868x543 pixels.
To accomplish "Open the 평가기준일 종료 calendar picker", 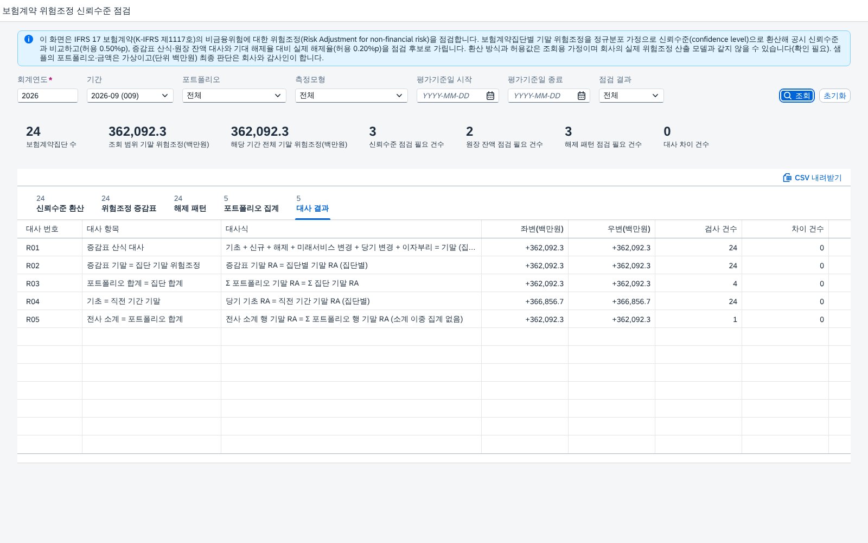I will tap(582, 96).
